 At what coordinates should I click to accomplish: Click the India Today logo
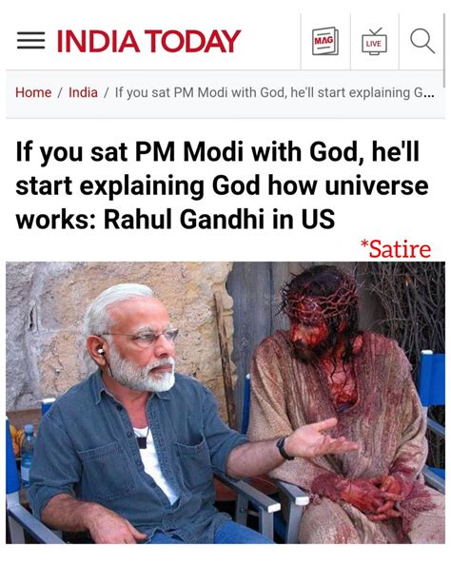pyautogui.click(x=148, y=41)
